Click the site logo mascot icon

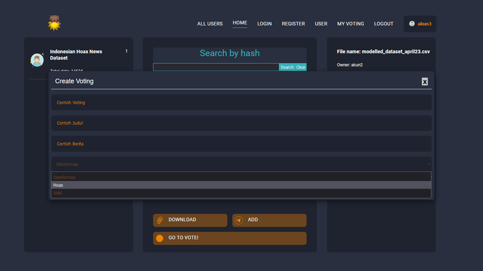54,23
